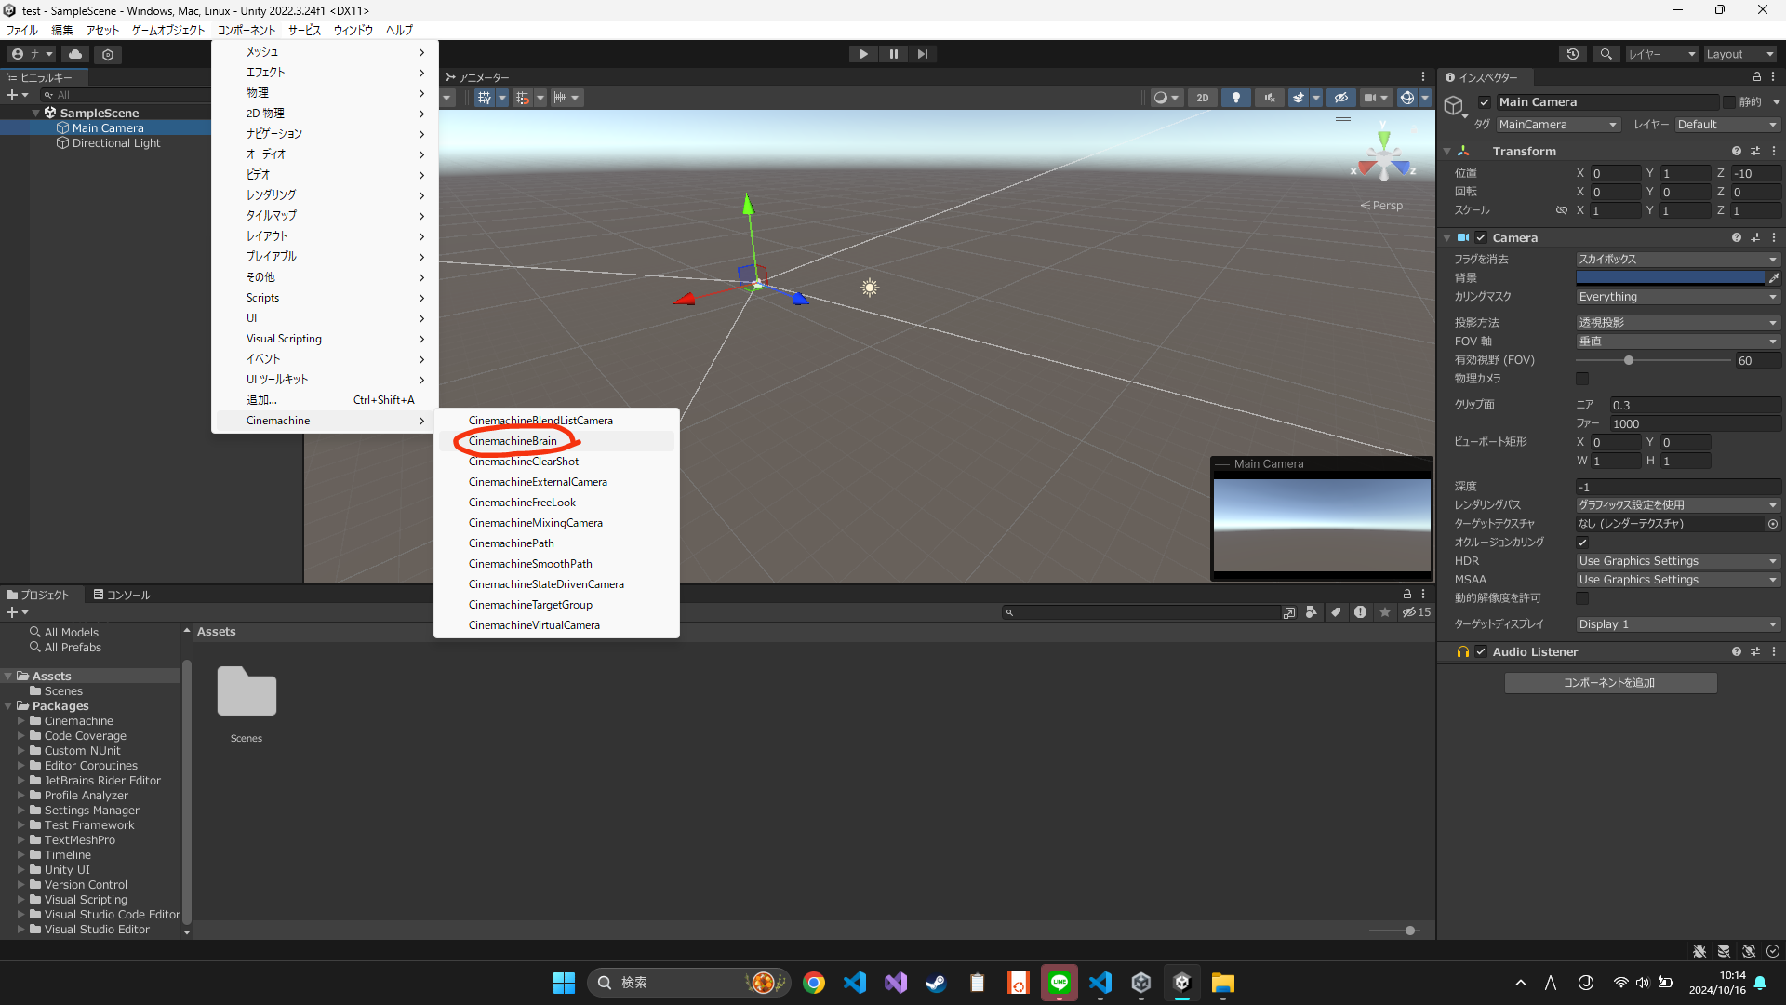The height and width of the screenshot is (1005, 1786).
Task: Click the Pause button in toolbar
Action: tap(893, 54)
